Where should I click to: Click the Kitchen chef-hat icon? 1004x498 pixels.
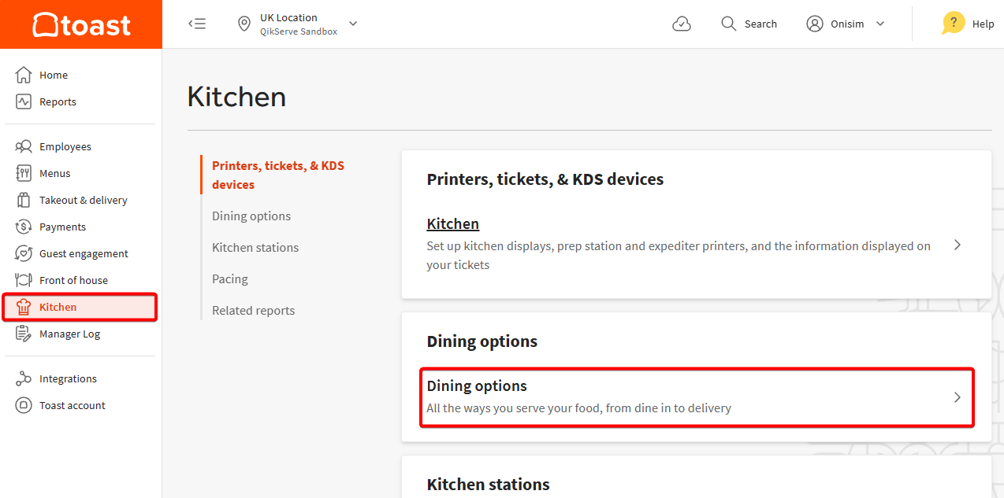point(24,306)
